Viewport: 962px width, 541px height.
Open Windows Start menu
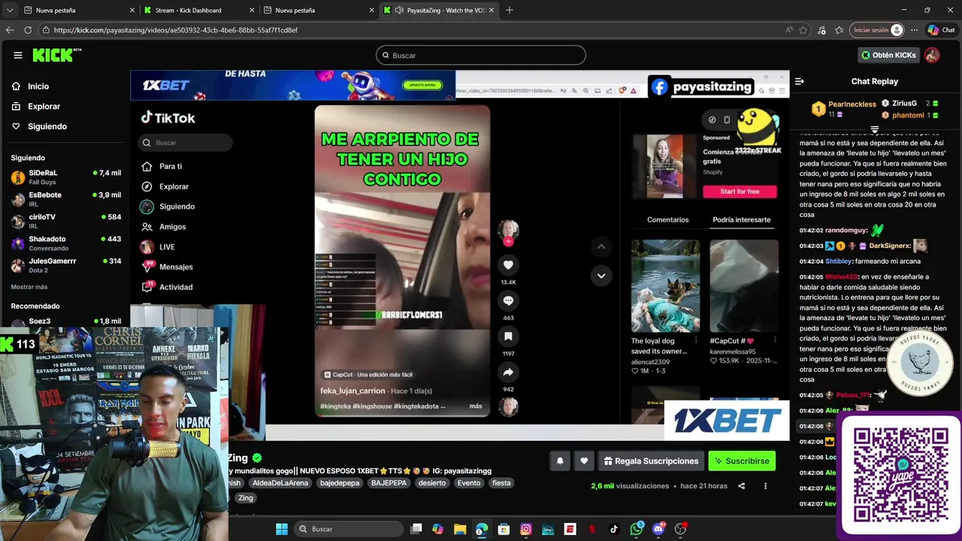(281, 529)
